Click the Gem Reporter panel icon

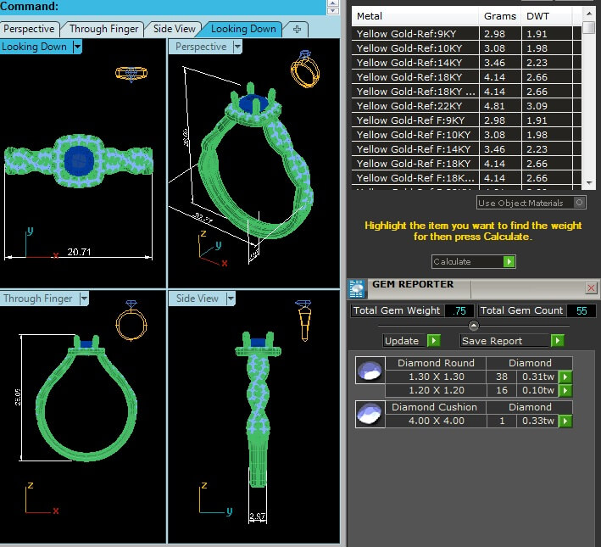point(357,287)
